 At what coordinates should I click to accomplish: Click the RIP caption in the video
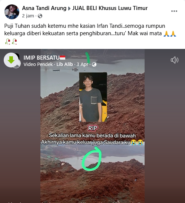click(x=93, y=128)
